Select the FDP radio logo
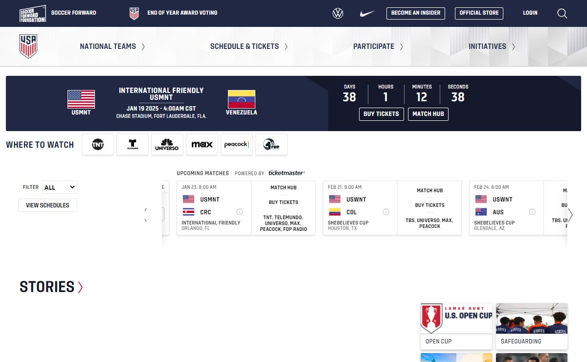The width and height of the screenshot is (587, 362). [x=271, y=144]
